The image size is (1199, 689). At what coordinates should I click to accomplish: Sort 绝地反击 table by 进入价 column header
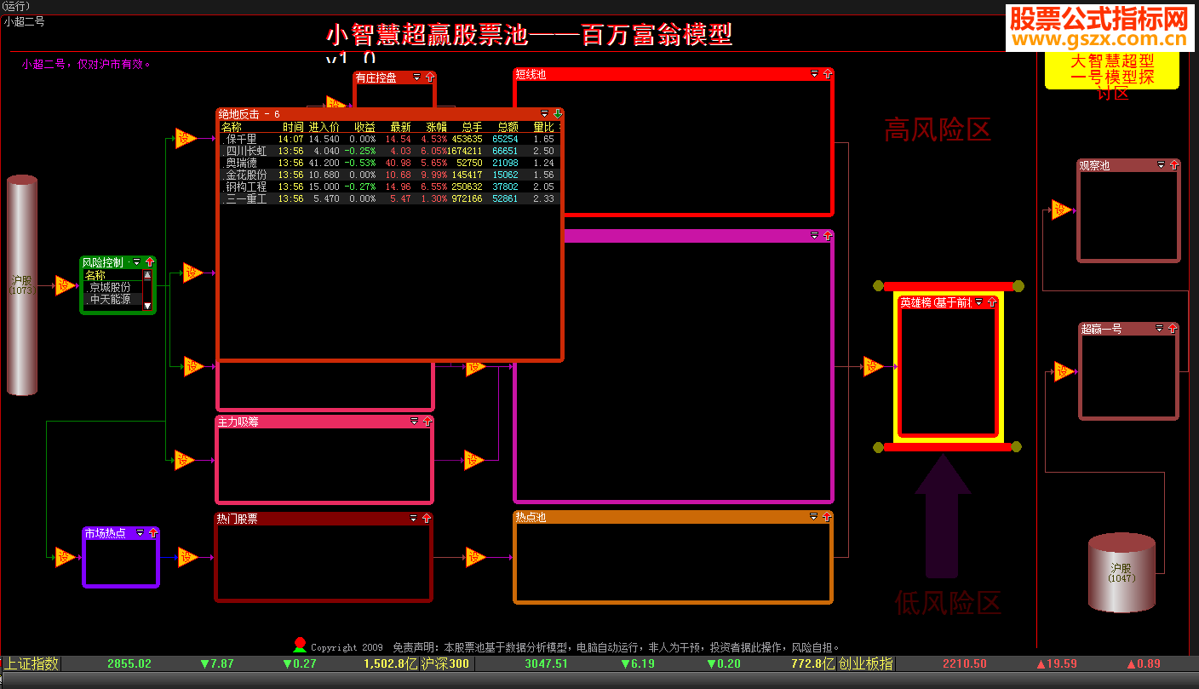point(324,127)
